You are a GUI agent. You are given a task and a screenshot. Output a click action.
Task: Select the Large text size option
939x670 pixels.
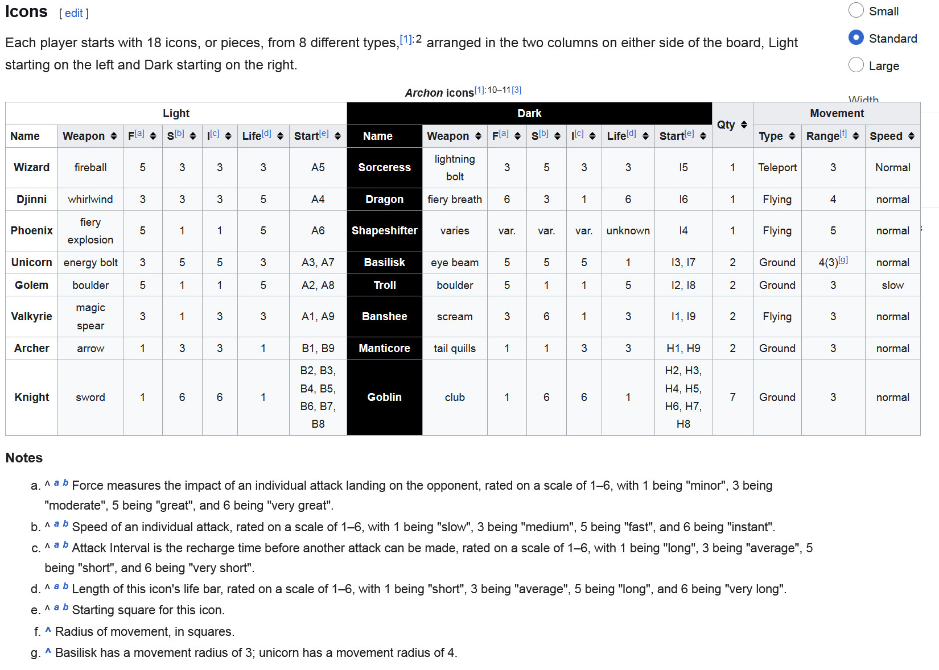point(856,65)
